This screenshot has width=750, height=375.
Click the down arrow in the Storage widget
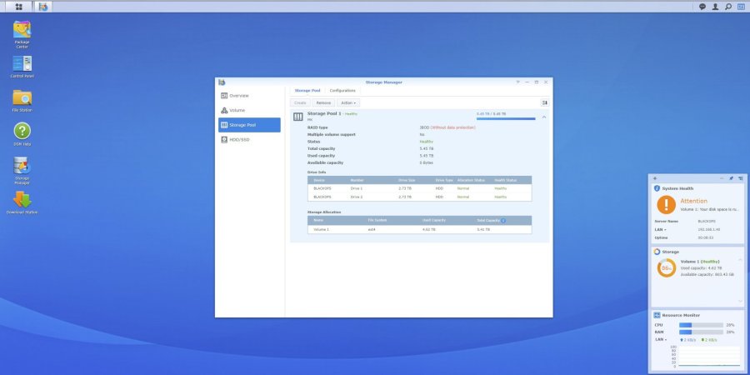tap(741, 302)
